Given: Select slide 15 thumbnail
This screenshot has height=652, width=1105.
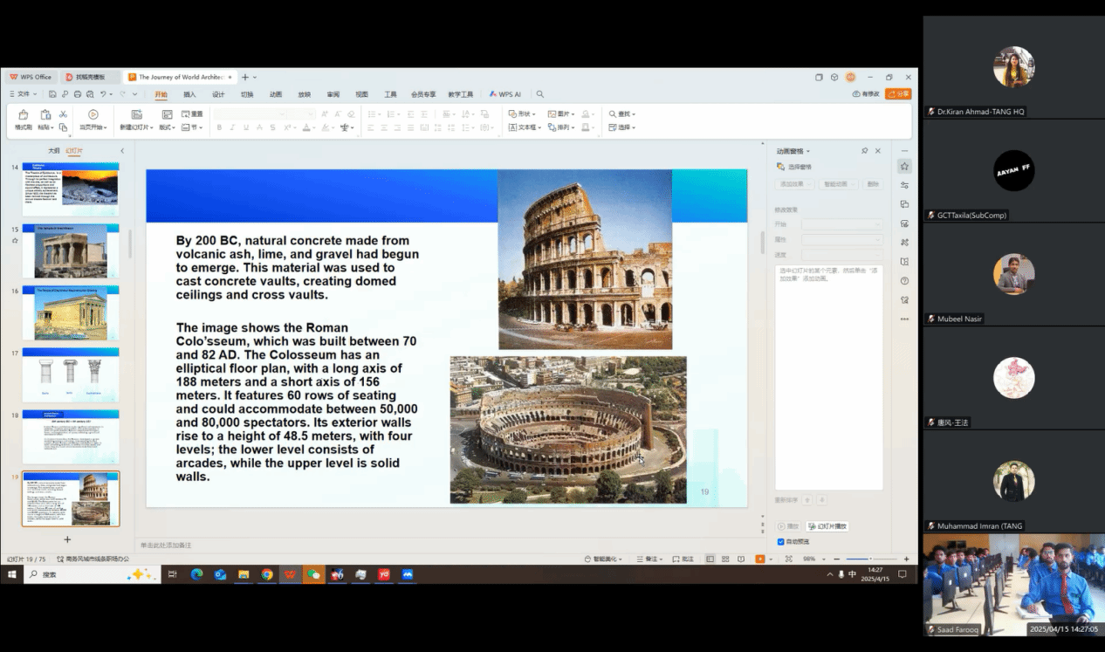Looking at the screenshot, I should 71,251.
